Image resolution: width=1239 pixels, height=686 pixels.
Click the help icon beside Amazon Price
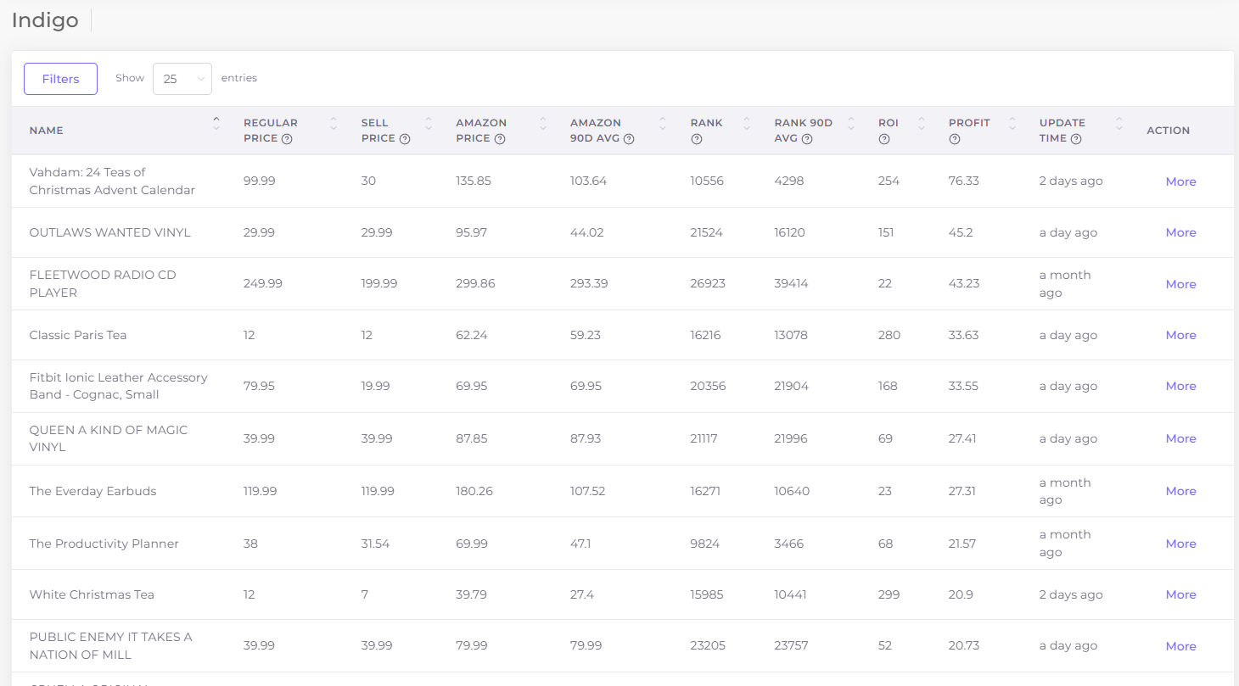click(x=500, y=139)
